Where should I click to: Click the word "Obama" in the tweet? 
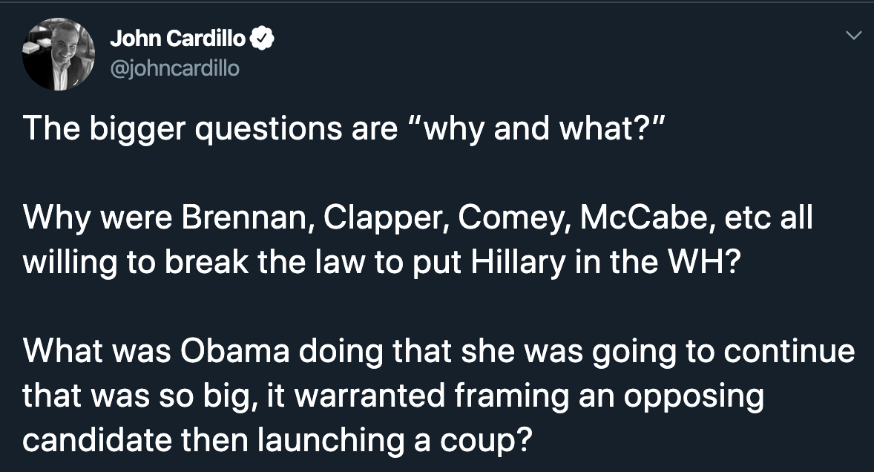pyautogui.click(x=234, y=351)
